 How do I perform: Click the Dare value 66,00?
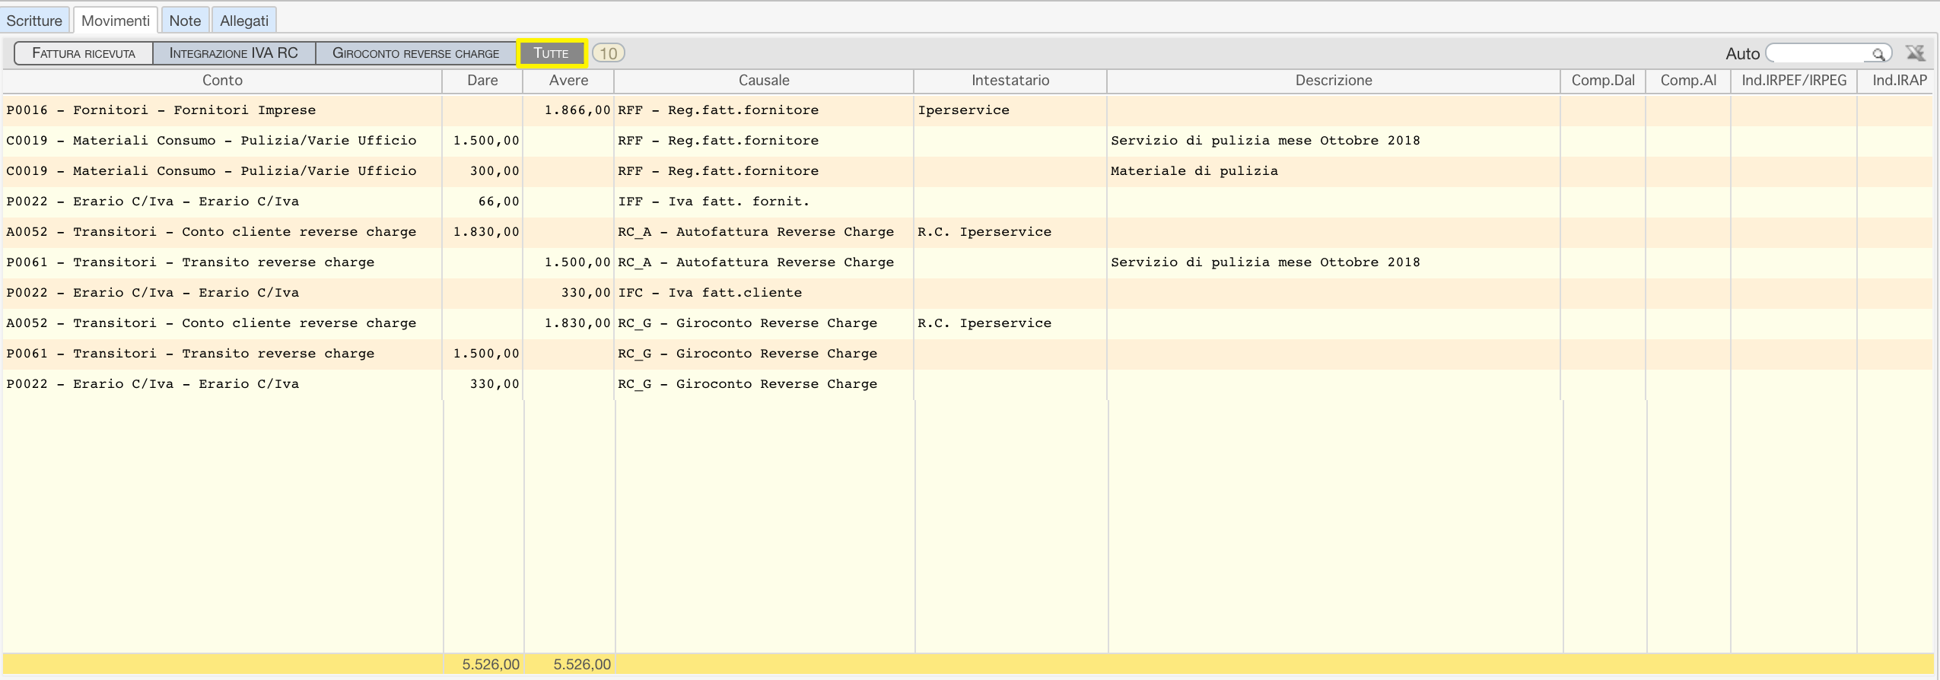(499, 202)
